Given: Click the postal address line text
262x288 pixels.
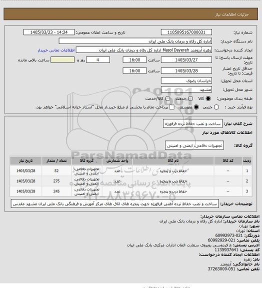Looking at the screenshot, I should click(x=179, y=245).
